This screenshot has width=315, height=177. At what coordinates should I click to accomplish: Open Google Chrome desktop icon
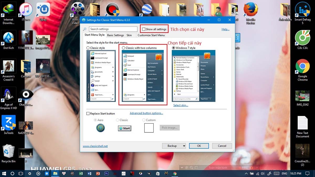point(302,70)
